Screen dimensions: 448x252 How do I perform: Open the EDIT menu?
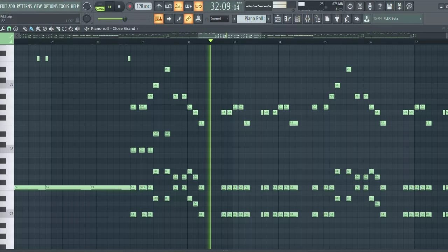[x=3, y=6]
